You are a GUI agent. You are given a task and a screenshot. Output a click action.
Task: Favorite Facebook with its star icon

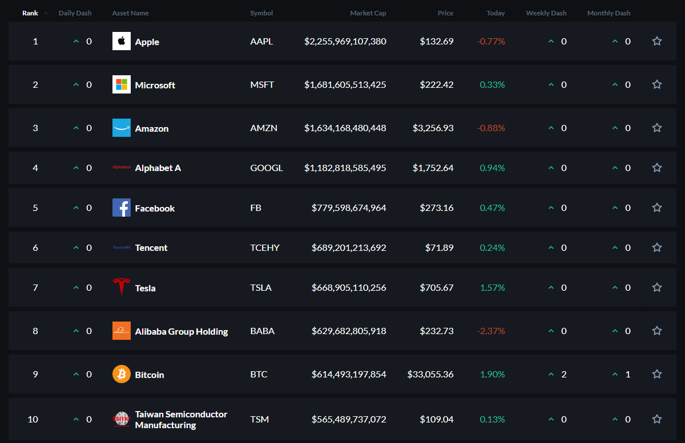[657, 208]
